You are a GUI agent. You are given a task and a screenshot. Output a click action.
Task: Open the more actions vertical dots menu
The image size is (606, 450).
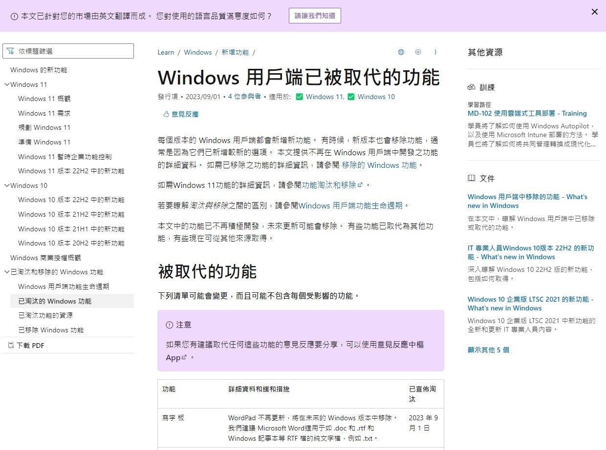(435, 52)
